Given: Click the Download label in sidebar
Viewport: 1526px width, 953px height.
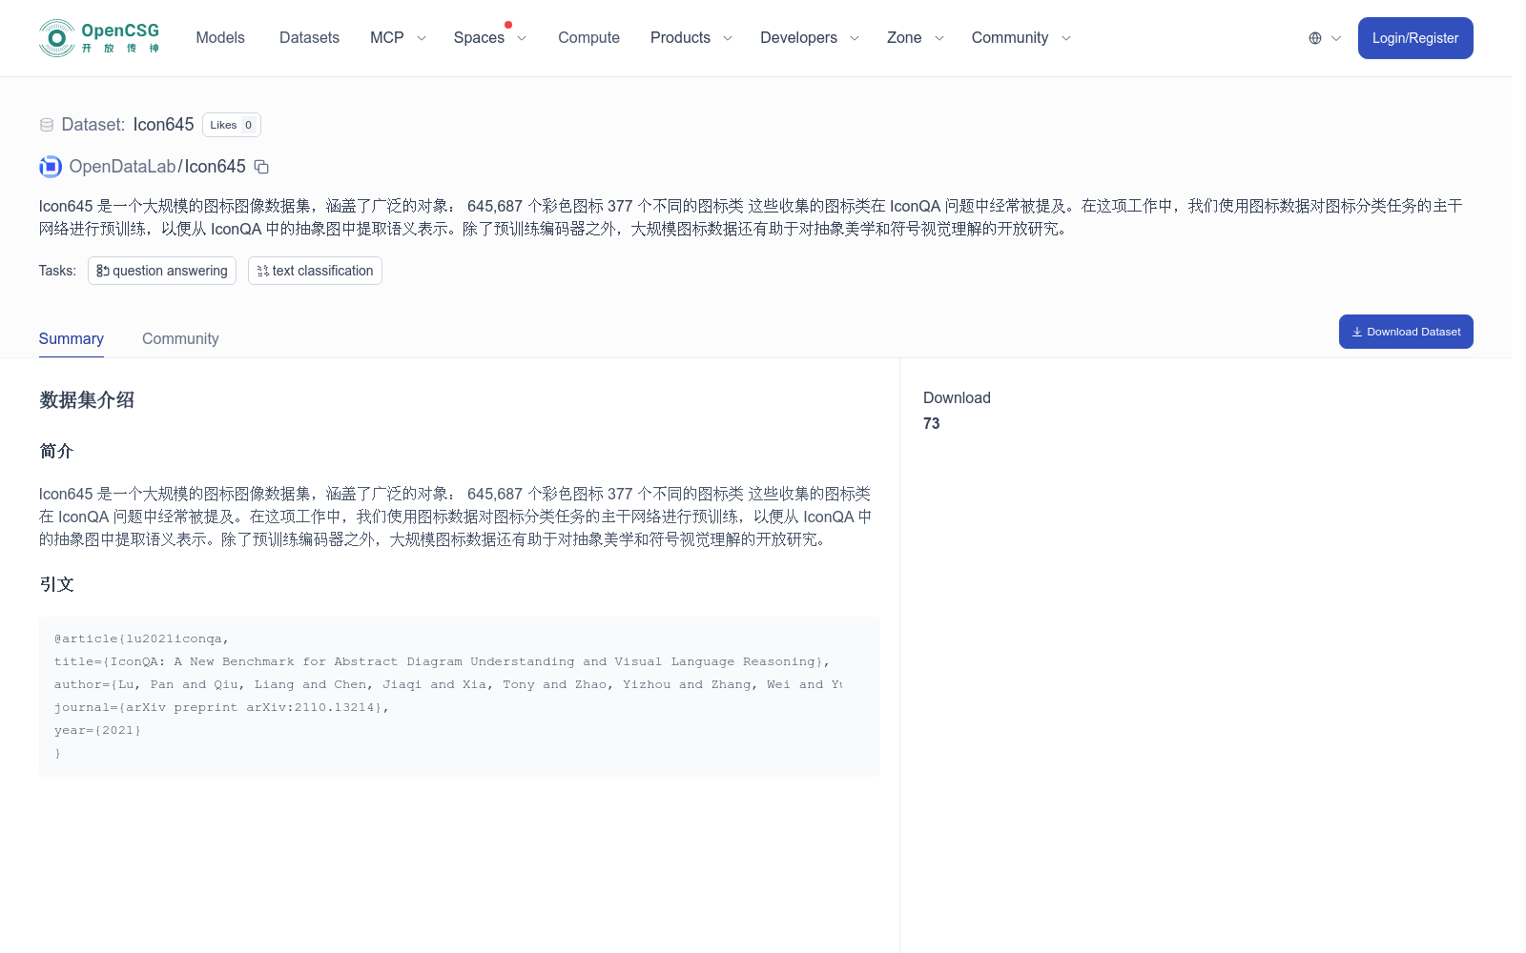Looking at the screenshot, I should 957,398.
